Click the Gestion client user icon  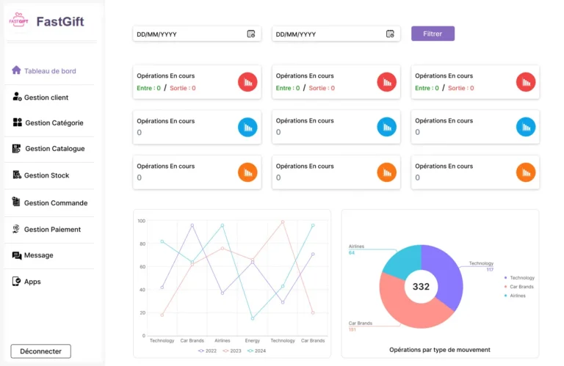point(17,97)
